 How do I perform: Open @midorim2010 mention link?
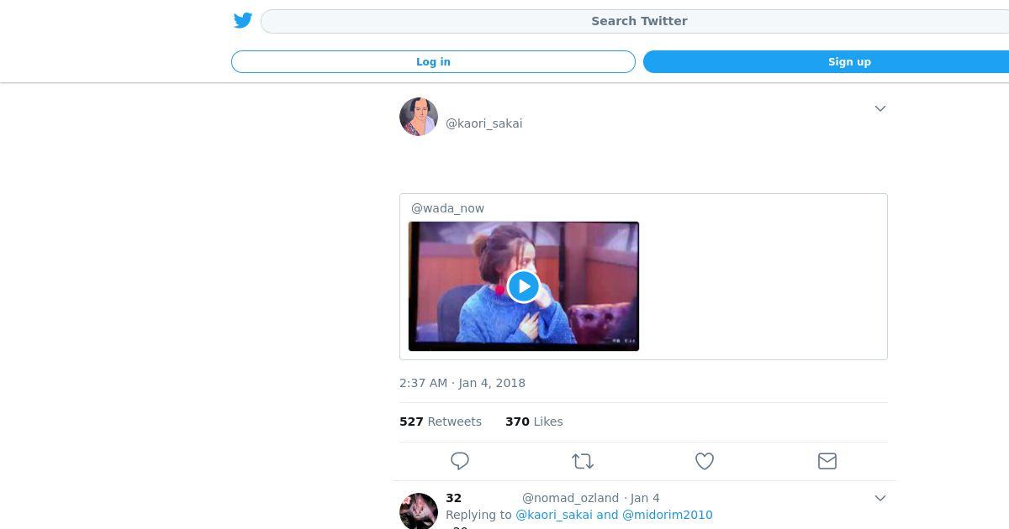tap(668, 515)
